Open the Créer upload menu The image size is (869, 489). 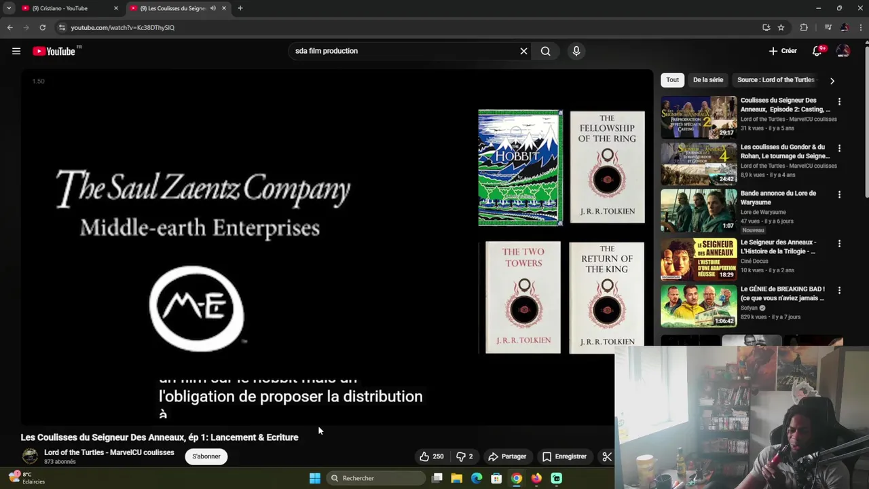(783, 51)
